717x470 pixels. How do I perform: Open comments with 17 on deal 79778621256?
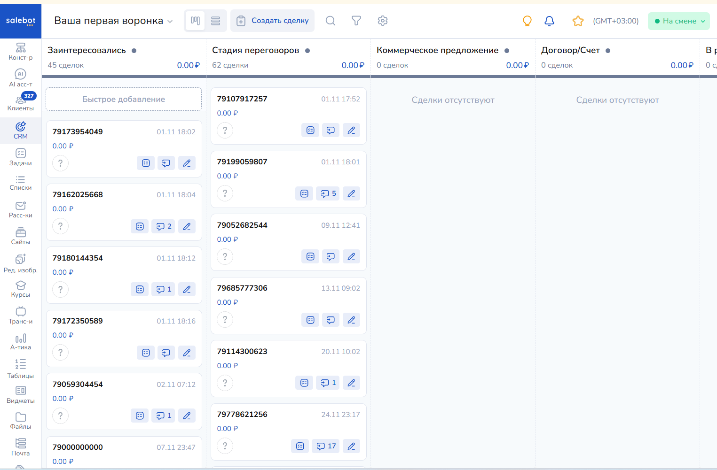tap(326, 446)
